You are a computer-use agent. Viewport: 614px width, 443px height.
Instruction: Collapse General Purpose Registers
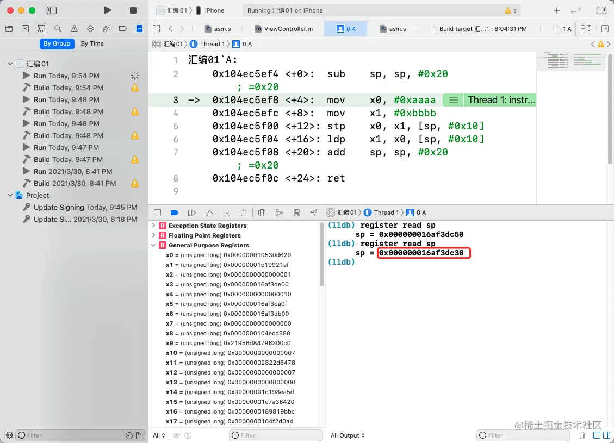[x=153, y=245]
